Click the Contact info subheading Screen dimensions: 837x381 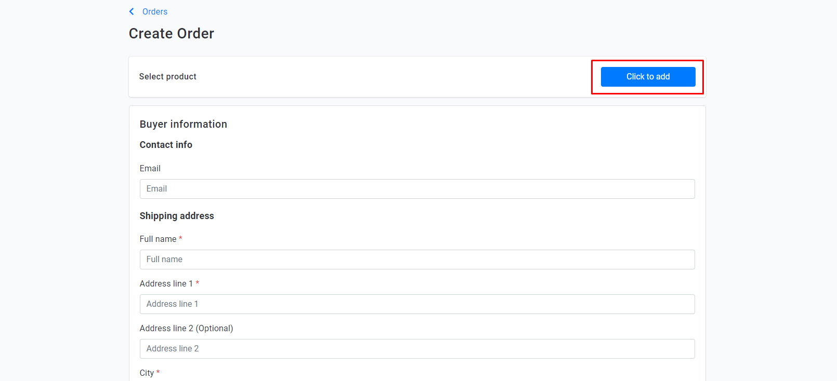tap(166, 145)
